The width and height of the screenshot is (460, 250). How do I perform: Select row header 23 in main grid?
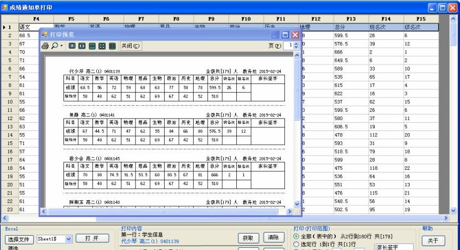tap(10, 210)
